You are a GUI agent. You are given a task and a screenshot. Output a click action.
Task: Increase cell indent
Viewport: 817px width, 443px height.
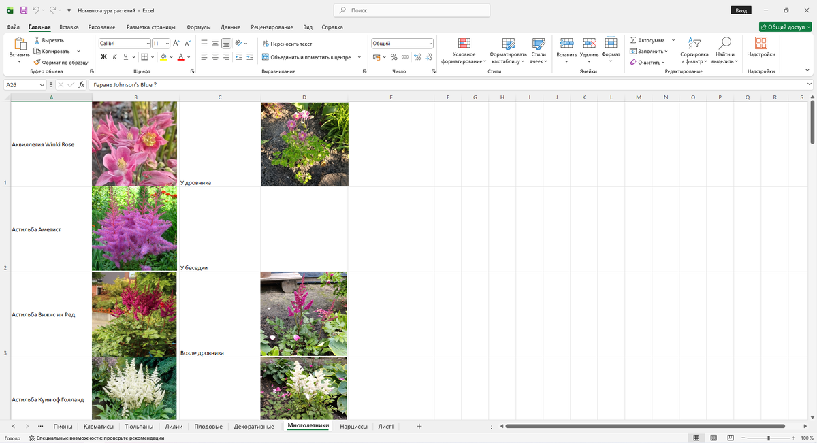(250, 57)
